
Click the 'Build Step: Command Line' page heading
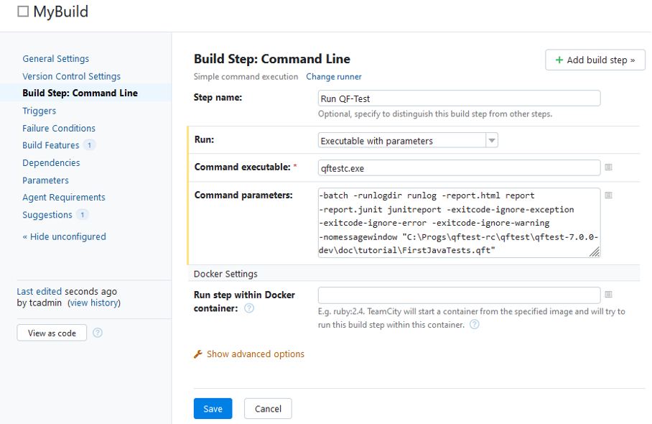[x=272, y=59]
